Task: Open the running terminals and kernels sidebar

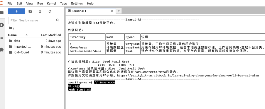Action: tap(2, 25)
